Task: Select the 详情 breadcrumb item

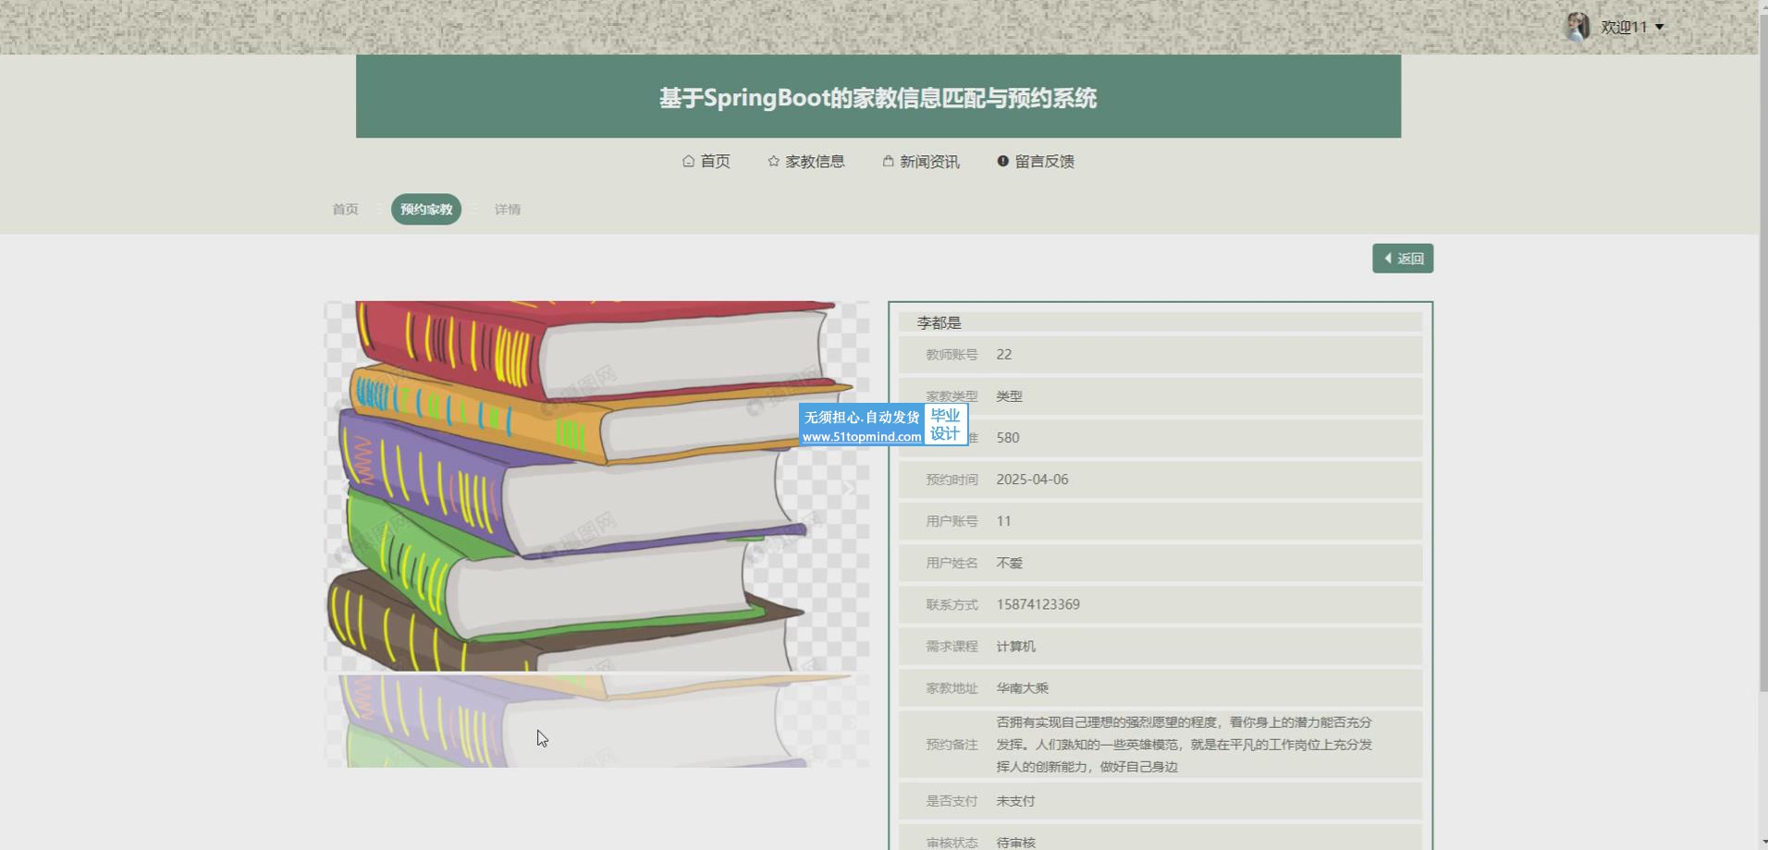Action: (x=507, y=209)
